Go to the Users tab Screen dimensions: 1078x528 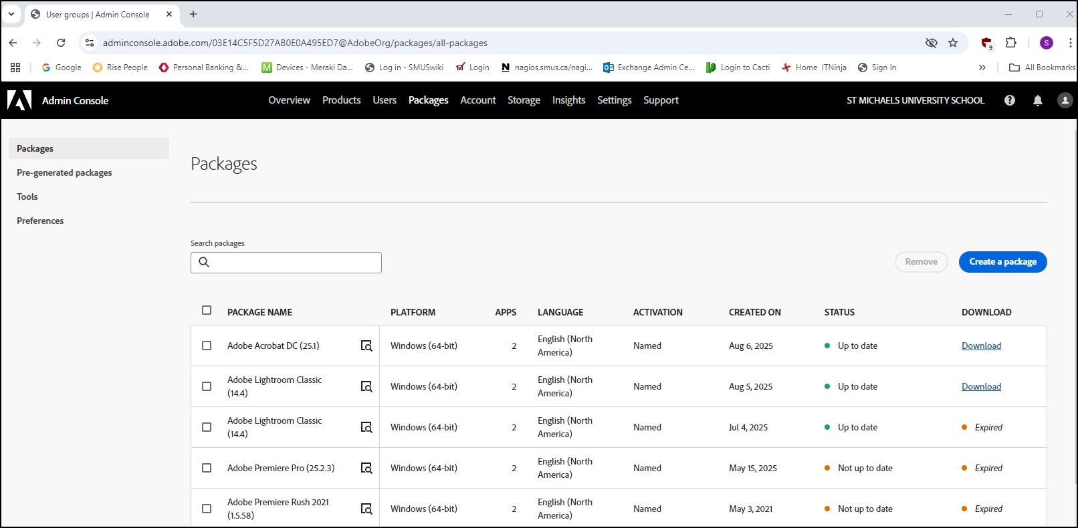pyautogui.click(x=385, y=100)
